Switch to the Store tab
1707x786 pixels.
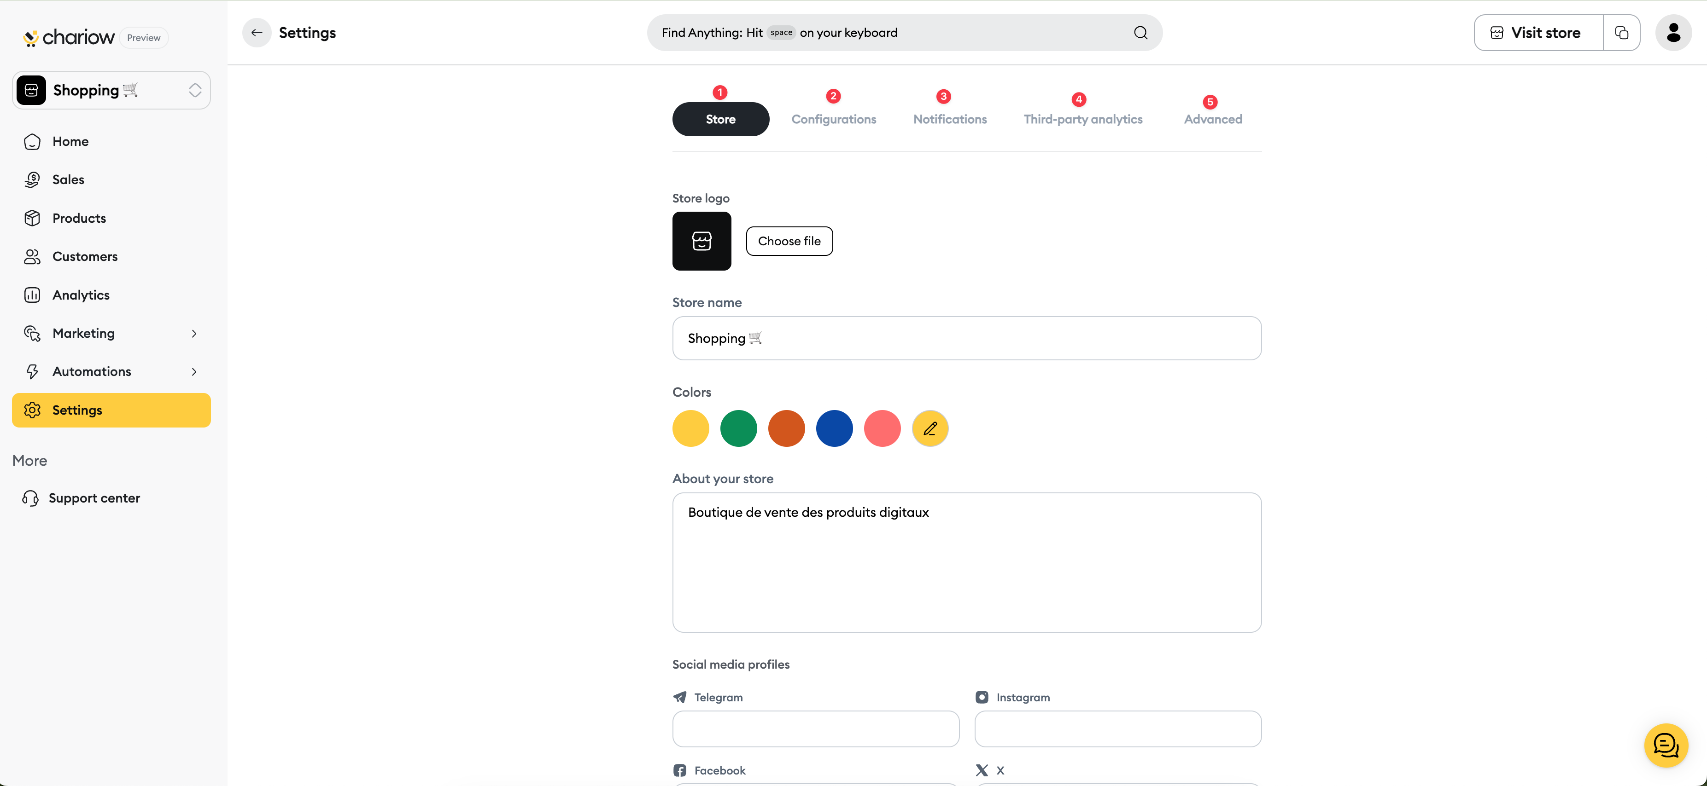[x=720, y=119]
